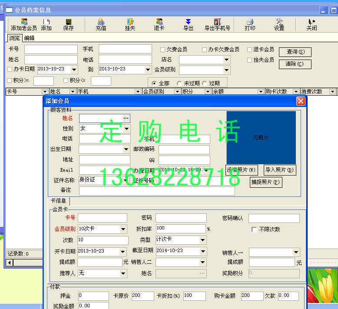Switch to the 浏览 tab
The image size is (338, 309).
pyautogui.click(x=15, y=38)
